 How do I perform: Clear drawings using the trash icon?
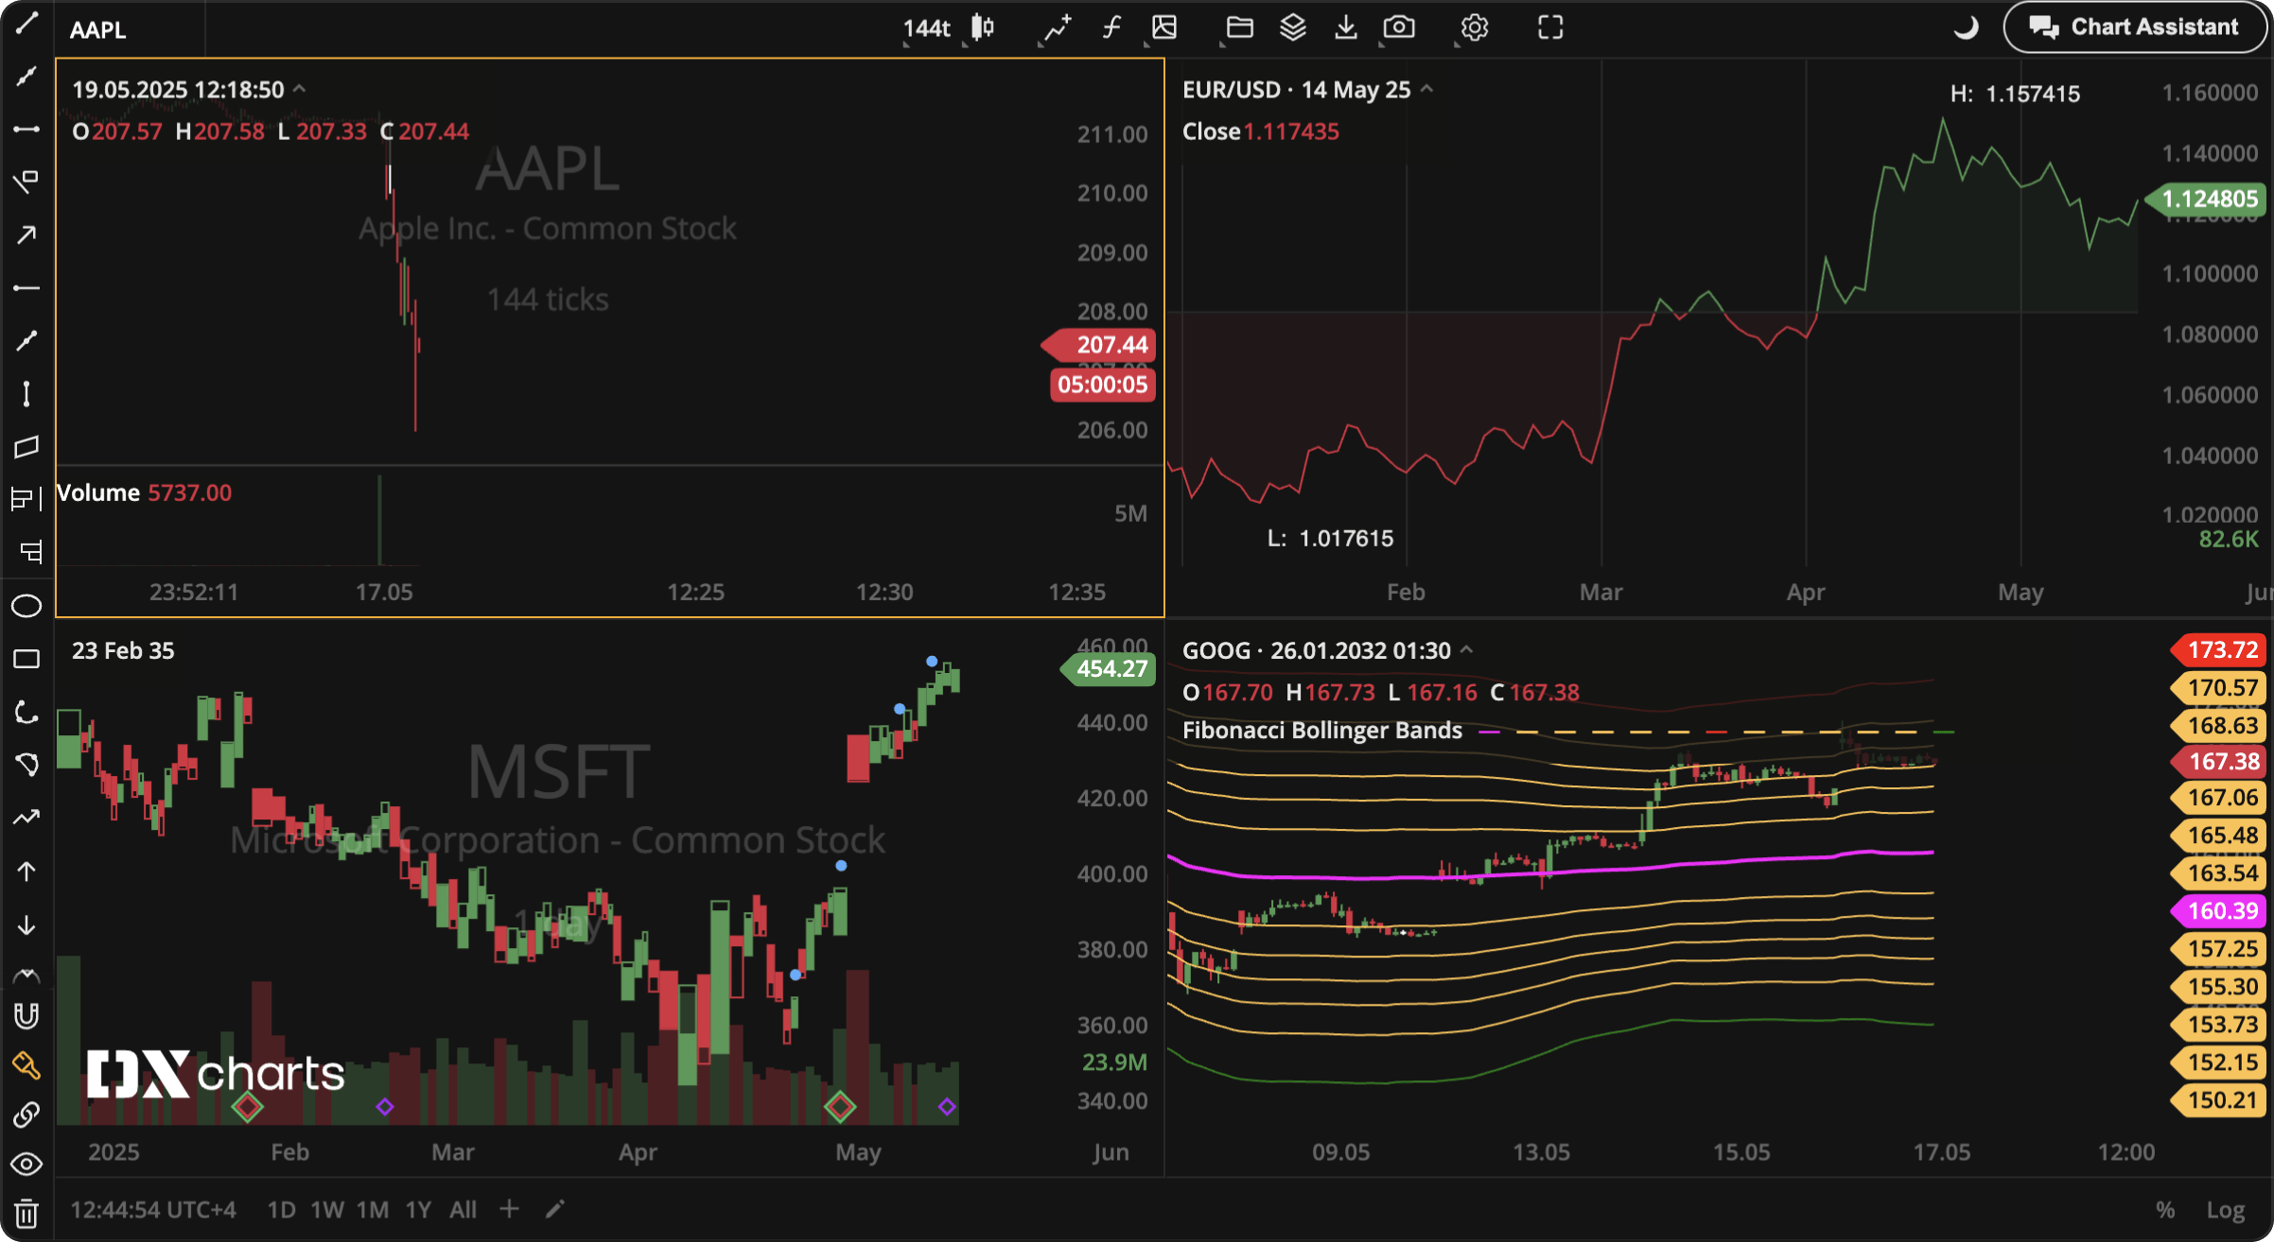pos(26,1211)
